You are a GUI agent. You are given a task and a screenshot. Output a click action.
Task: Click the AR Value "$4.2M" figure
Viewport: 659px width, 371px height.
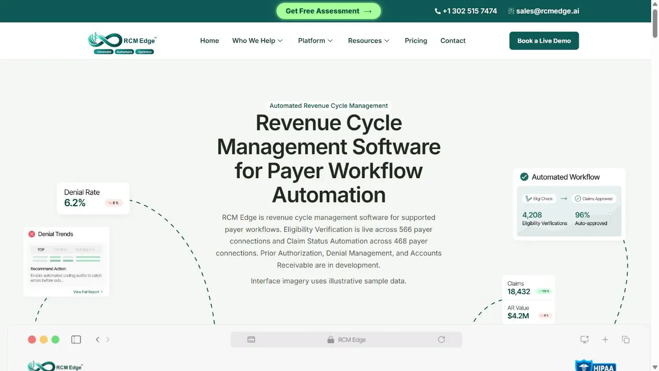[518, 316]
